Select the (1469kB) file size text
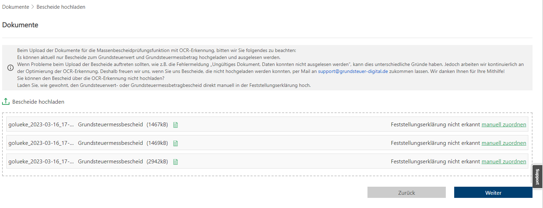 click(157, 143)
